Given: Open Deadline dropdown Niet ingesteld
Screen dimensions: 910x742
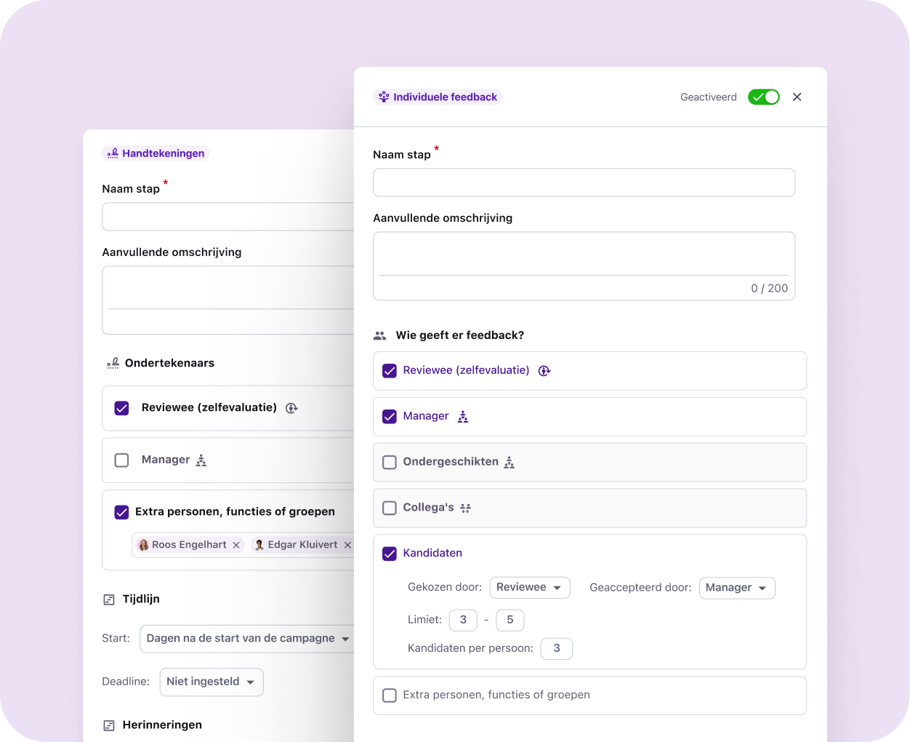Looking at the screenshot, I should tap(212, 682).
